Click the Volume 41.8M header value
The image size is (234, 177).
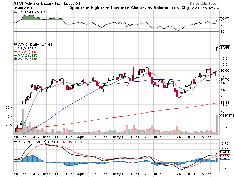pos(167,8)
